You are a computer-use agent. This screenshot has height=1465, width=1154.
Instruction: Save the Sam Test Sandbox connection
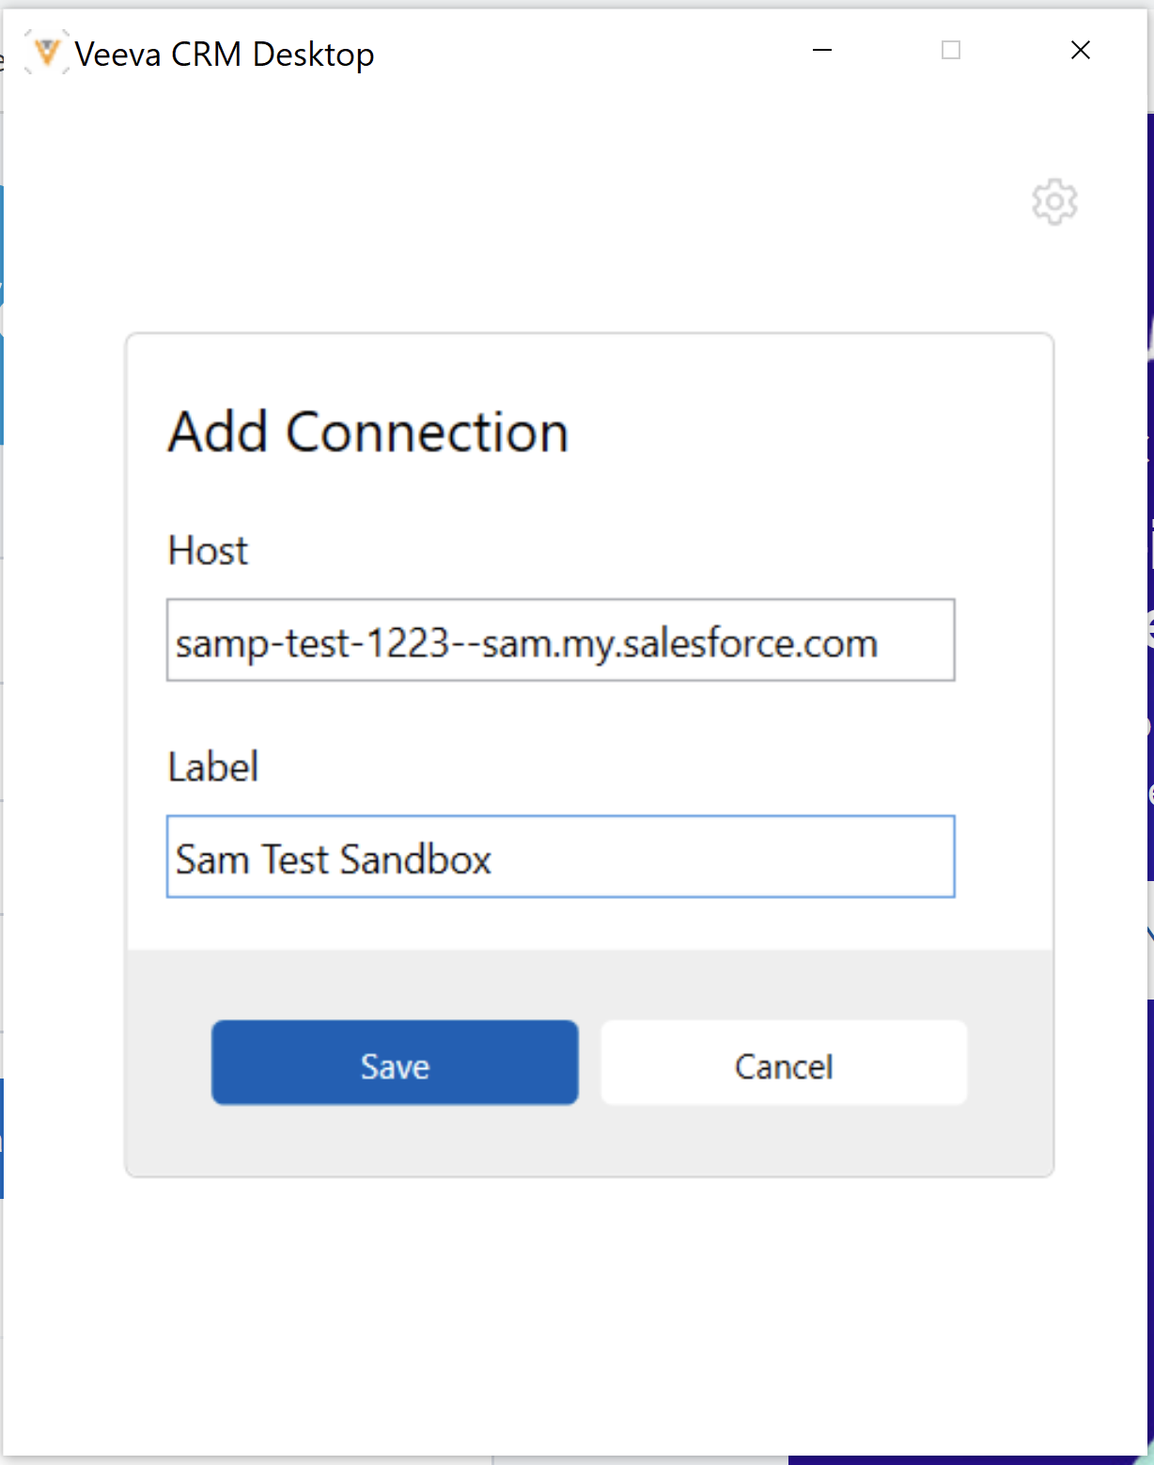(394, 1063)
